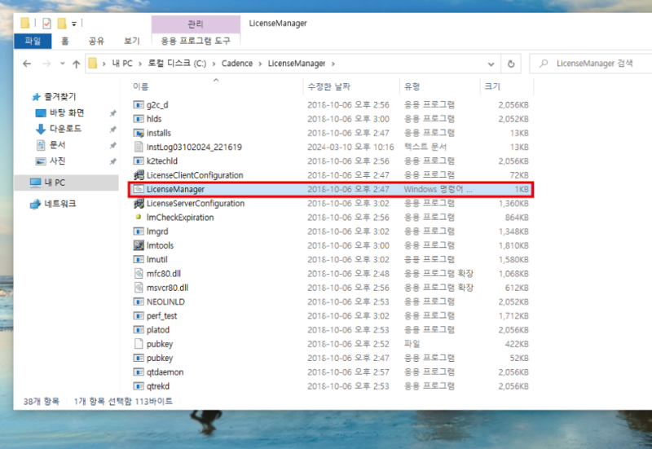Image resolution: width=652 pixels, height=449 pixels.
Task: Click the 텍스트 문서 type cell
Action: pos(425,147)
